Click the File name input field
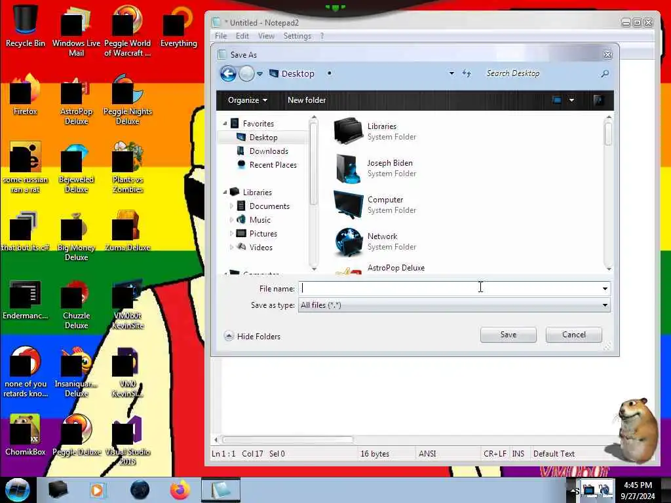 449,288
